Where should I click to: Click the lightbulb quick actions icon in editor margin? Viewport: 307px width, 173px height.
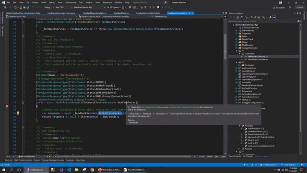pyautogui.click(x=18, y=113)
